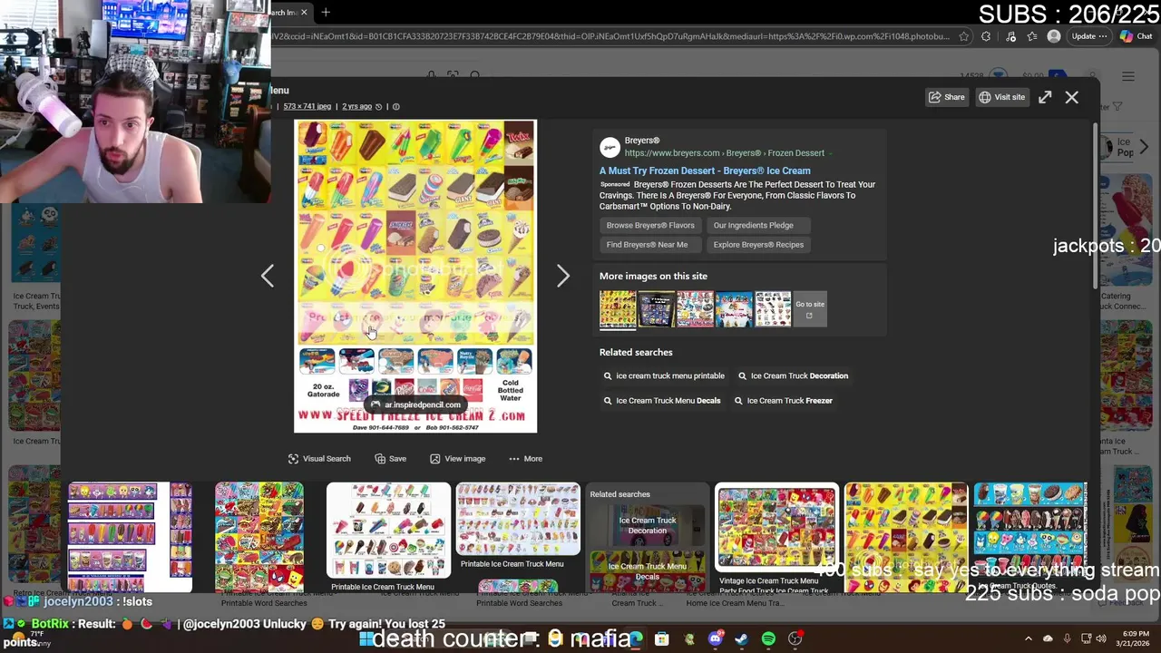Image resolution: width=1161 pixels, height=653 pixels.
Task: Open the More options menu
Action: pos(525,459)
